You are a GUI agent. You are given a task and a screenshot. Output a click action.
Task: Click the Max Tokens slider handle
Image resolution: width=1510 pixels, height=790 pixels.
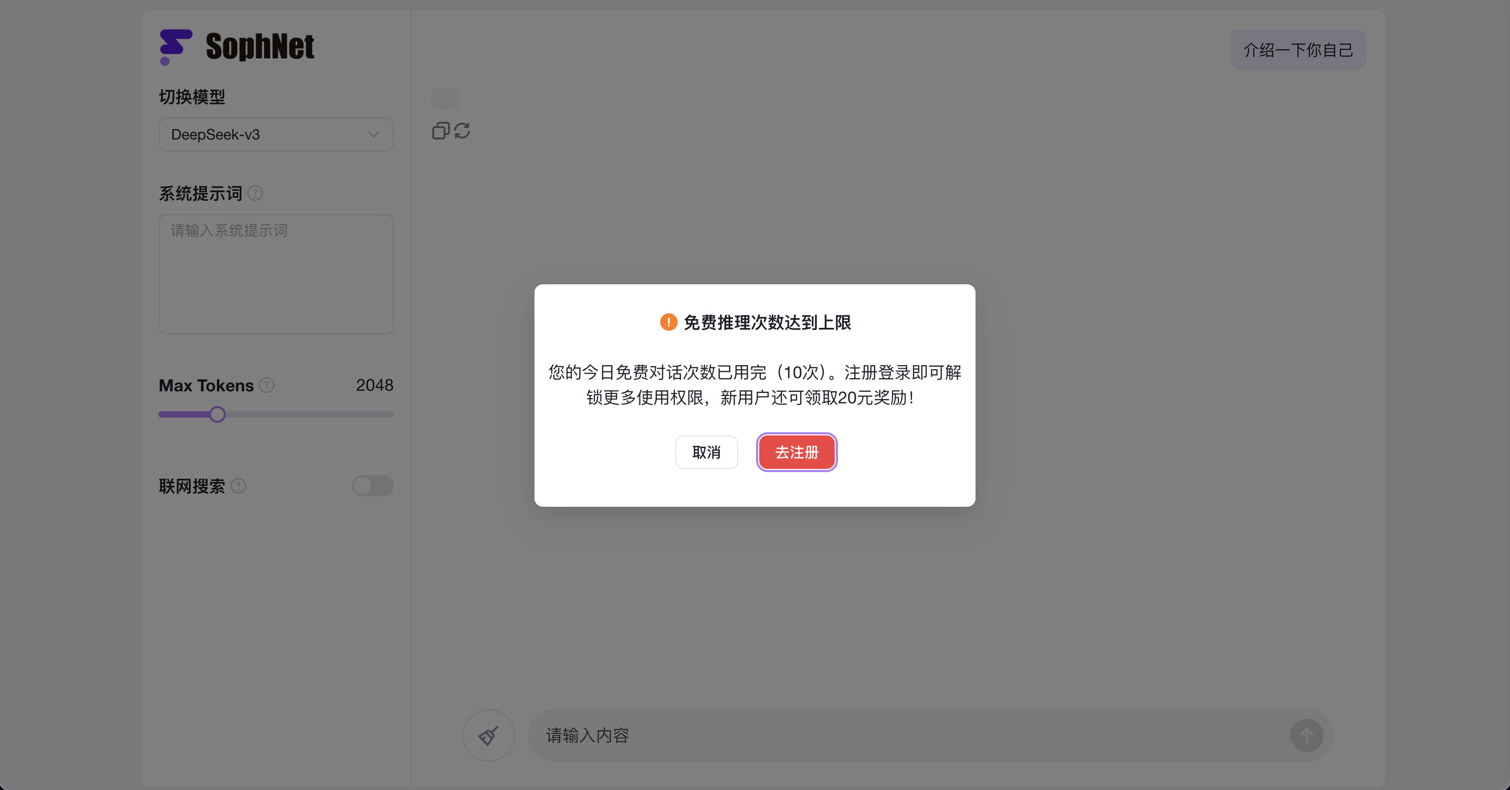(x=217, y=414)
